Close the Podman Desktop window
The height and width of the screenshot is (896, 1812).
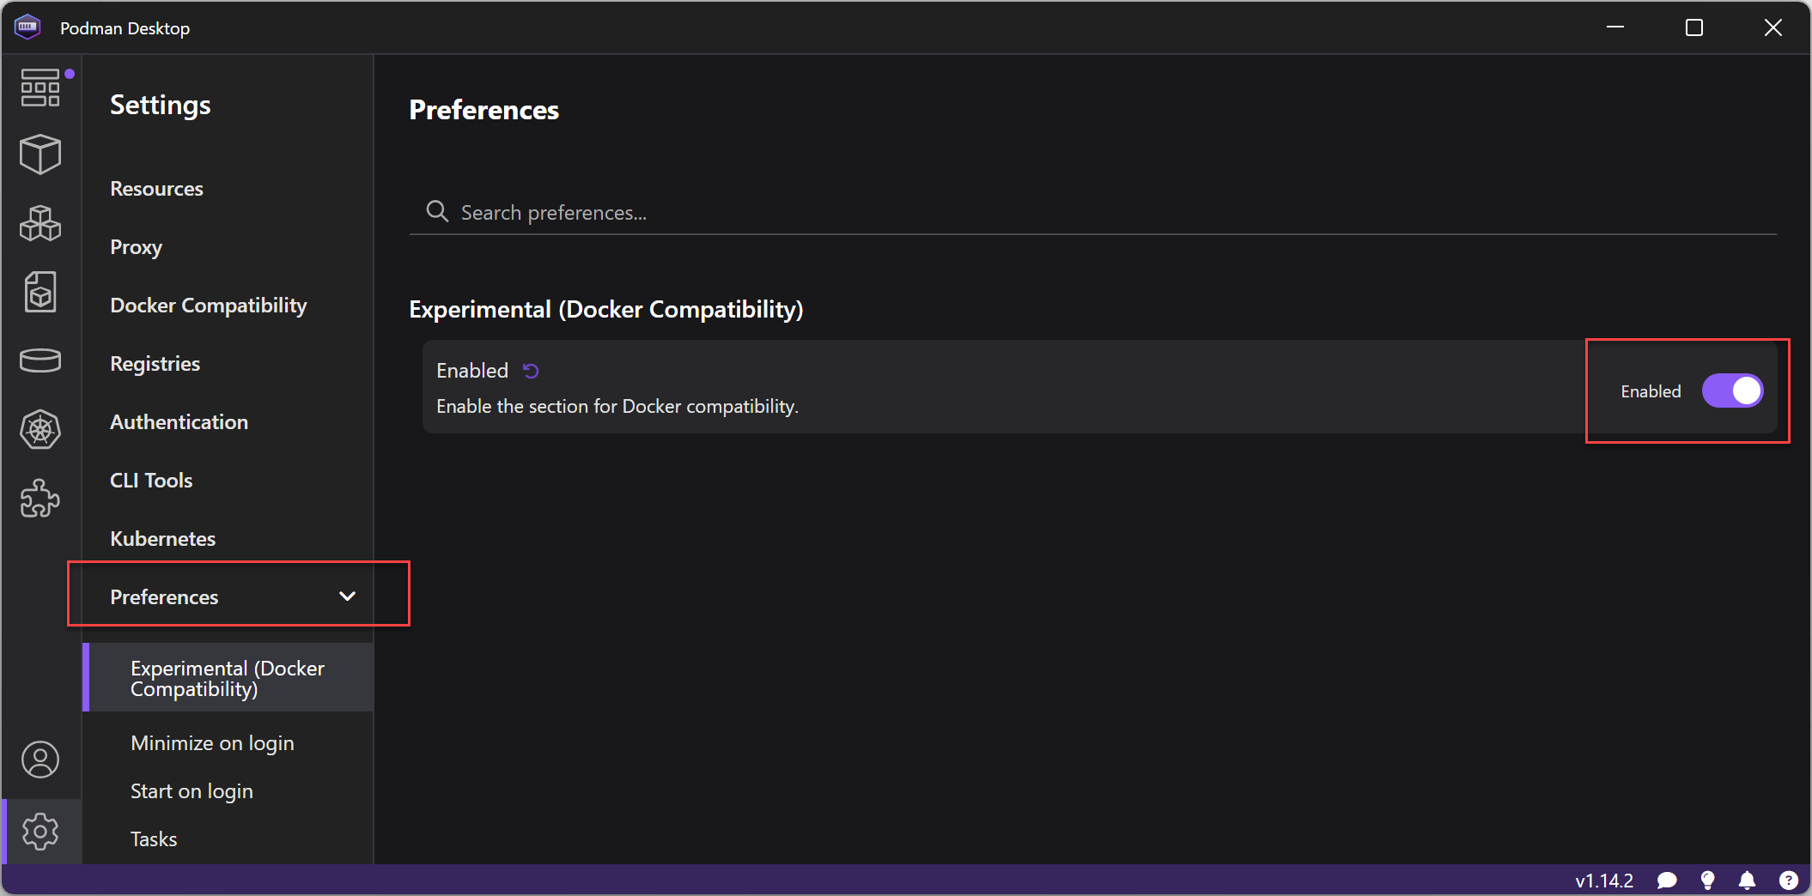pyautogui.click(x=1772, y=27)
